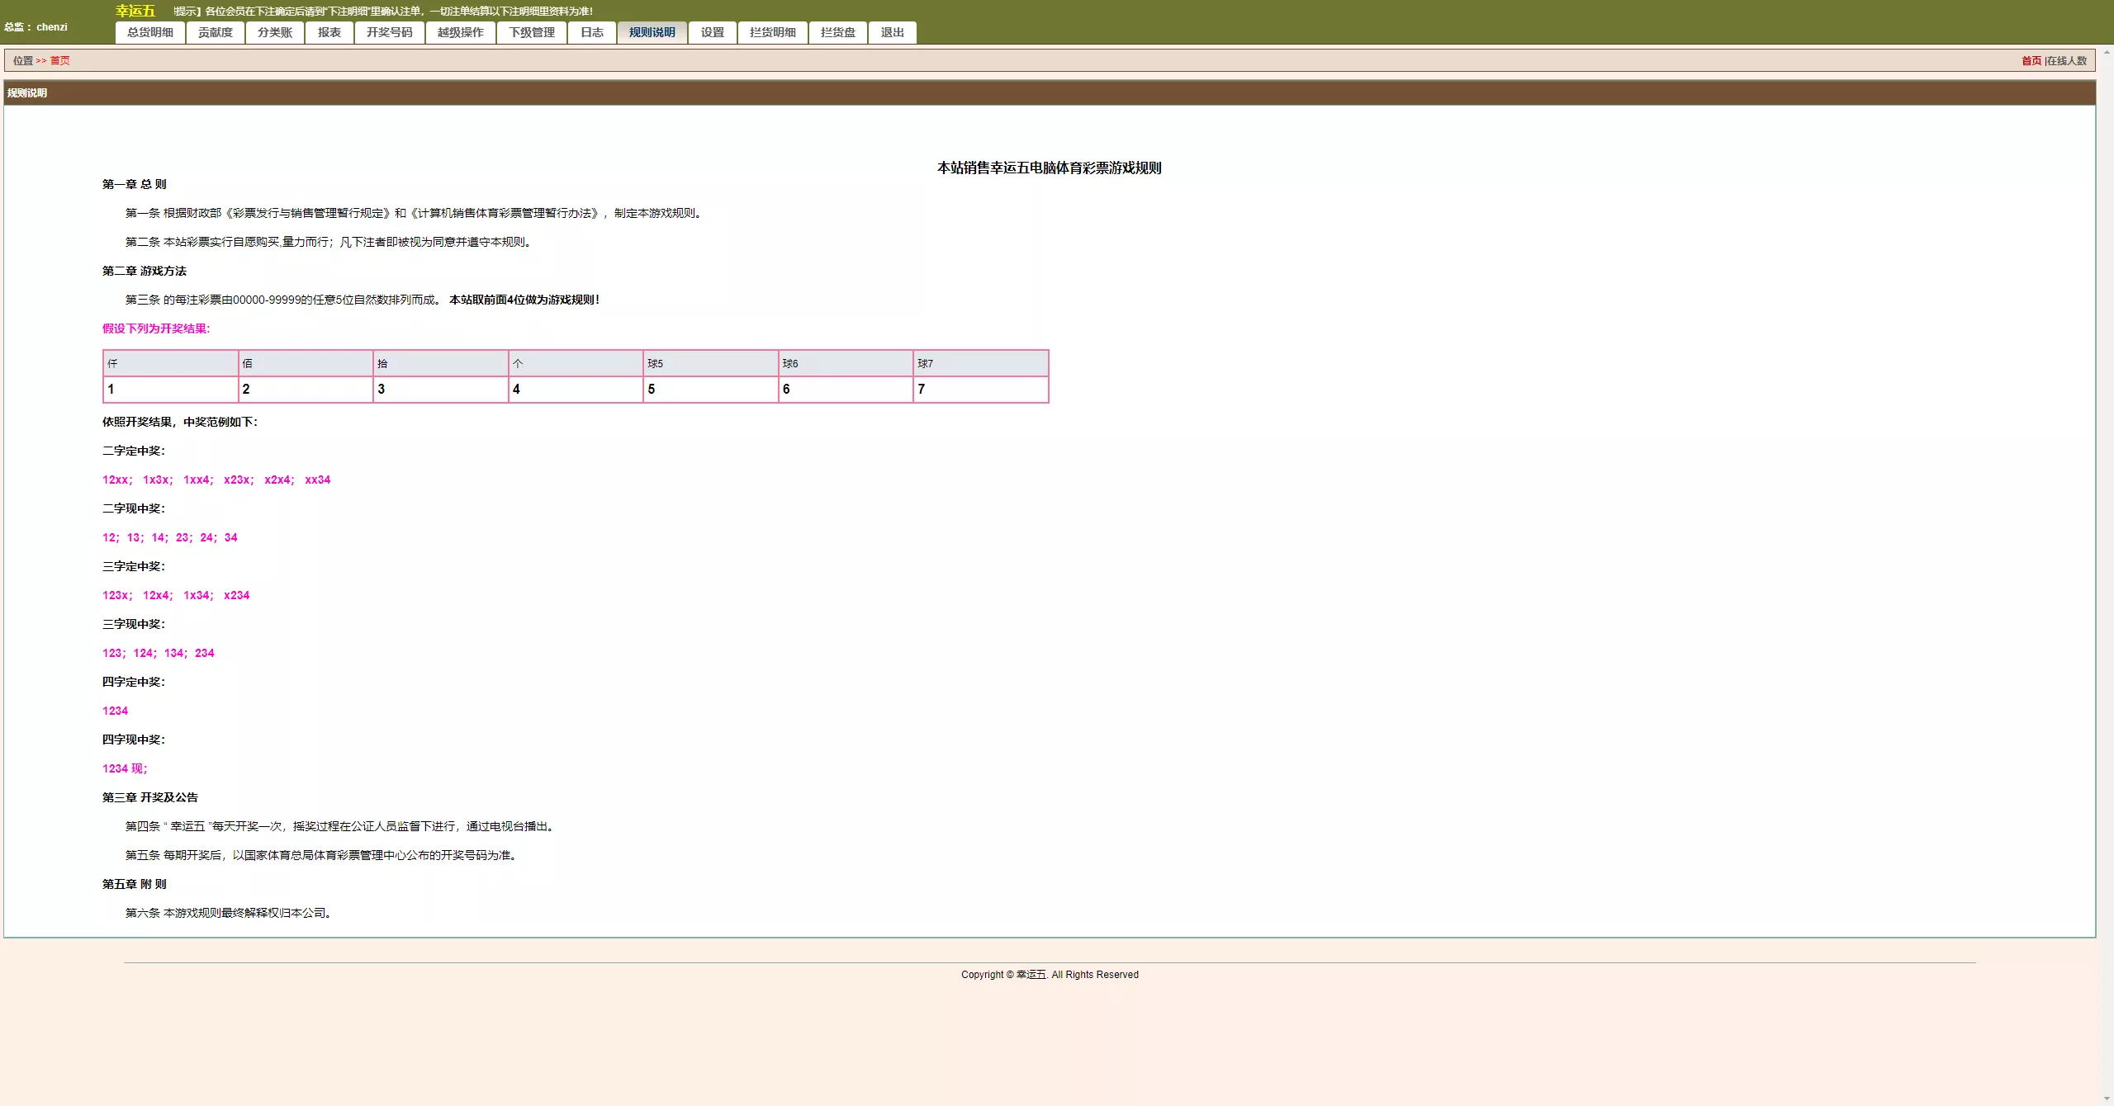
Task: Open the 总货明细 tab
Action: pos(150,32)
